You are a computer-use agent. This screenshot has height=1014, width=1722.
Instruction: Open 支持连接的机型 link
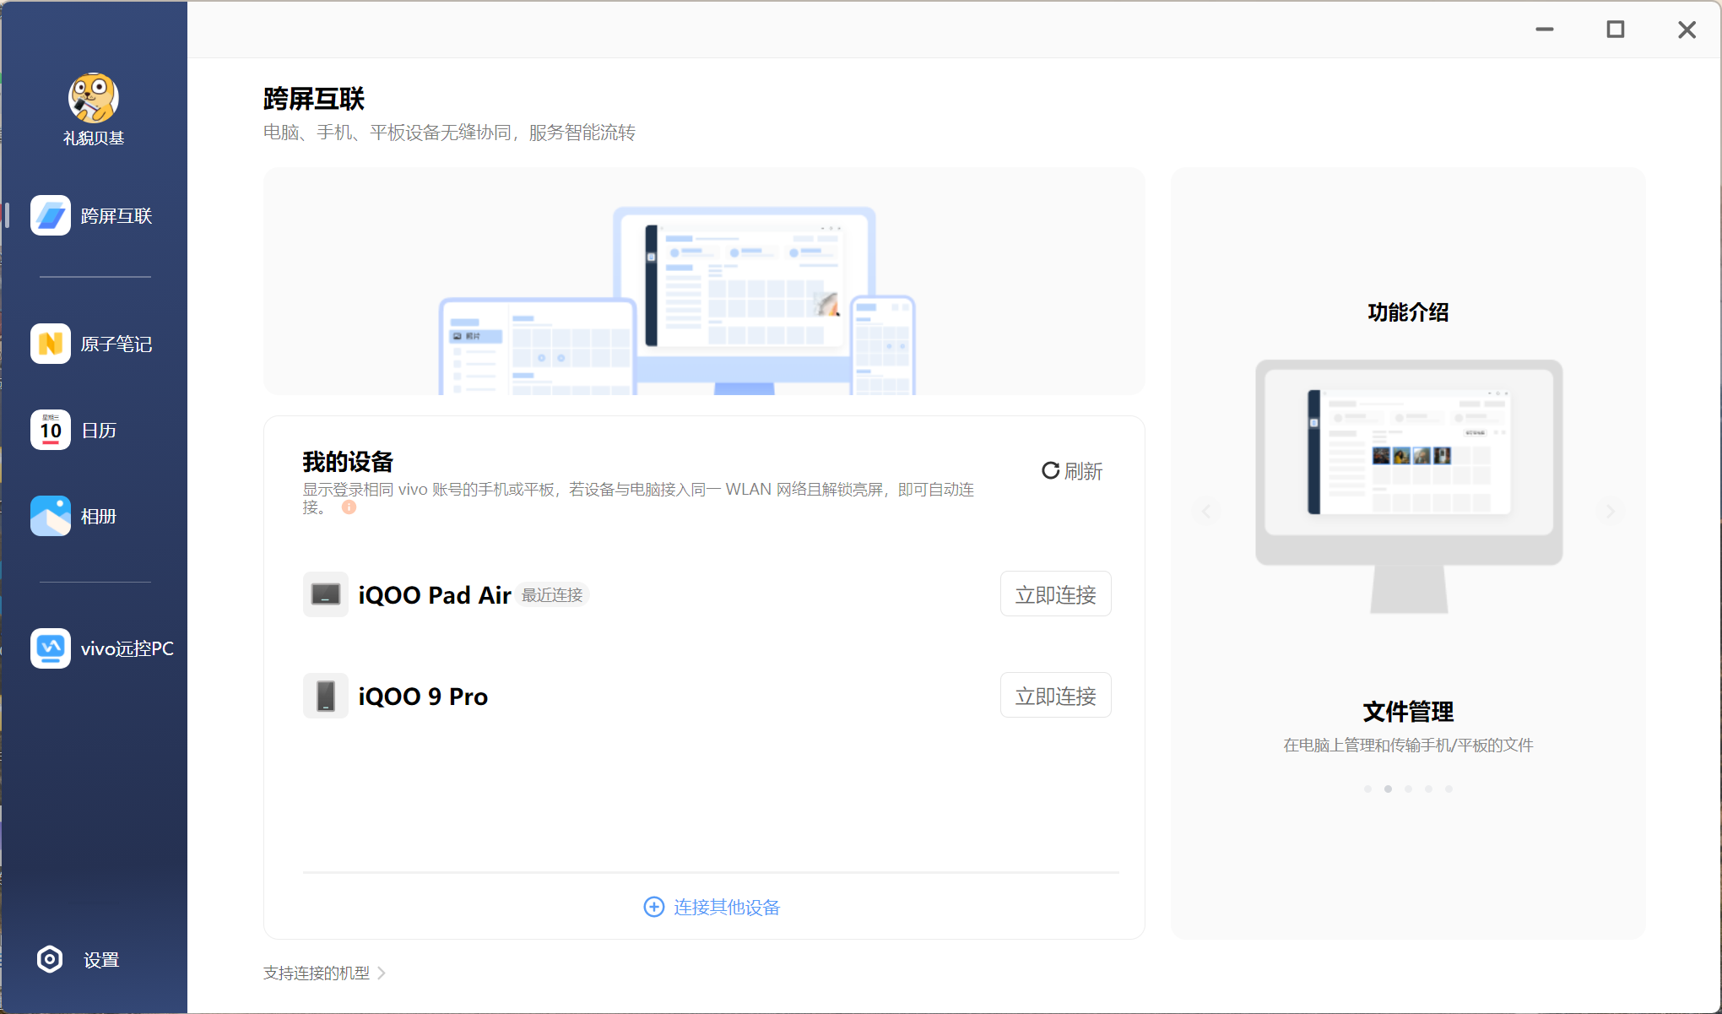(x=324, y=973)
